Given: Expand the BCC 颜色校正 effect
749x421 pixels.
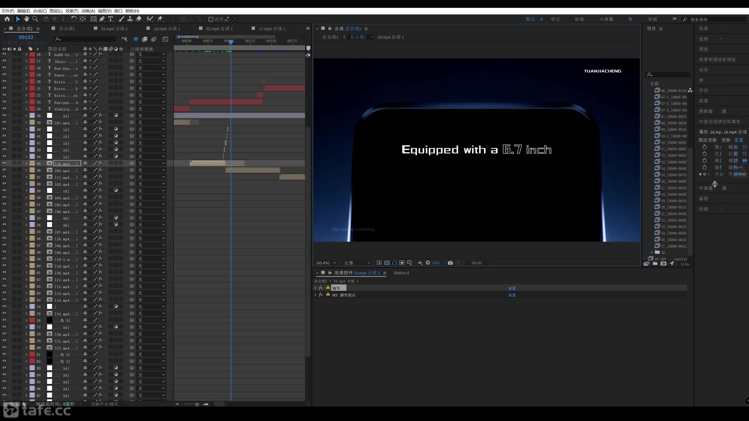Looking at the screenshot, I should 315,295.
